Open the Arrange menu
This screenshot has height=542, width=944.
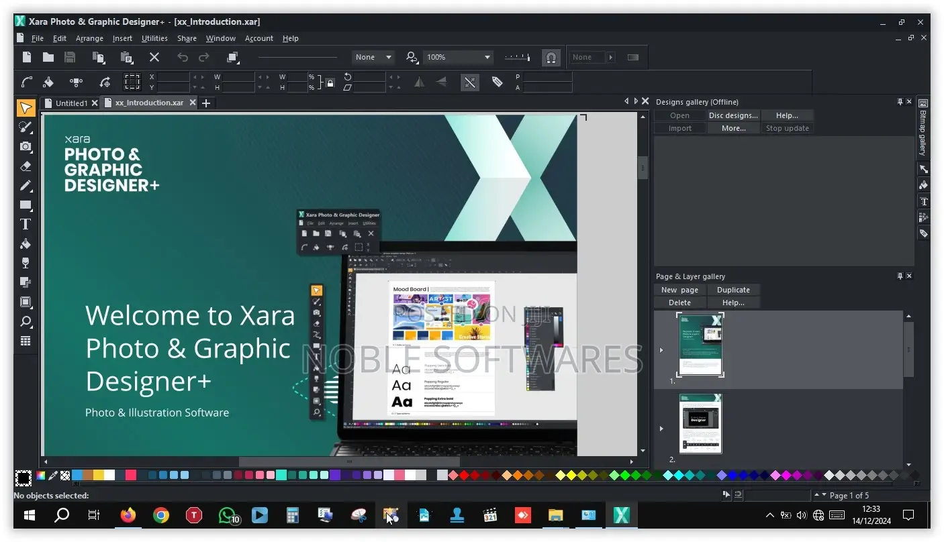tap(89, 38)
